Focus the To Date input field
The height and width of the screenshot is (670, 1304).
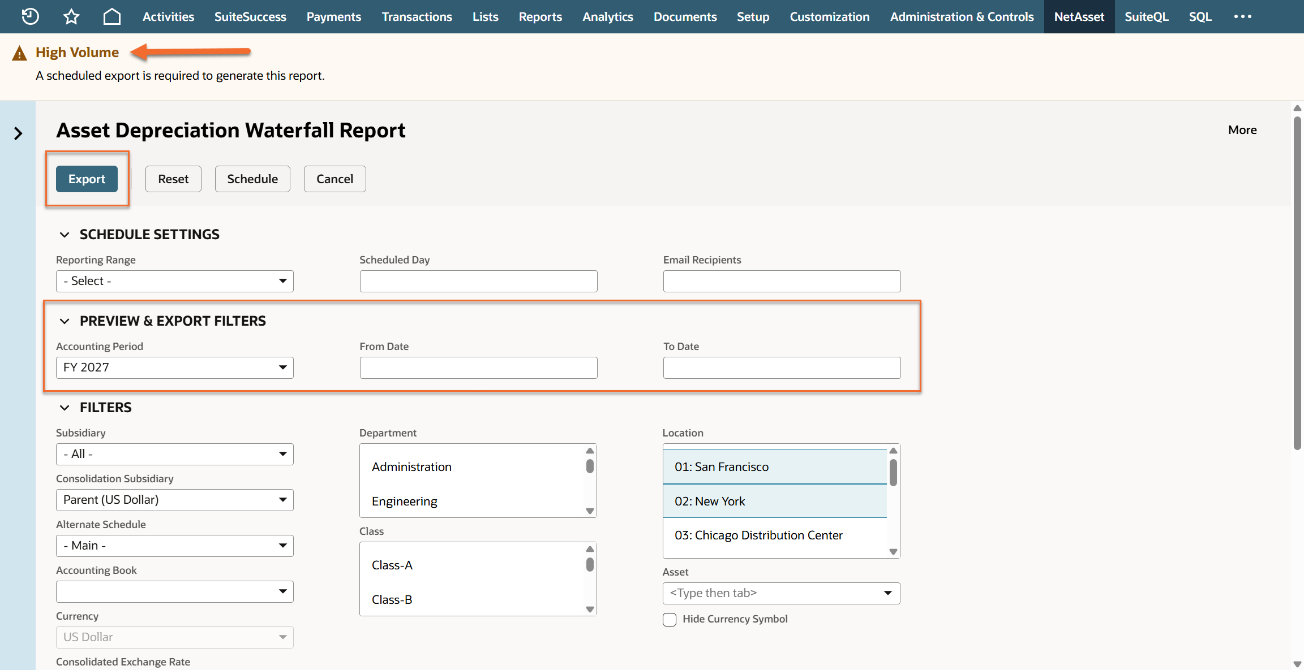[782, 368]
